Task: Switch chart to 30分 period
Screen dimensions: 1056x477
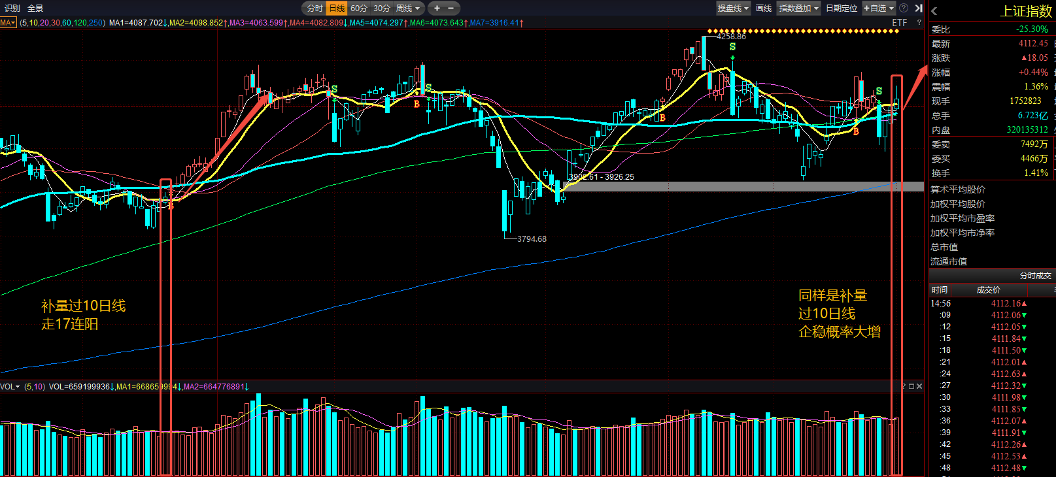Action: [382, 8]
